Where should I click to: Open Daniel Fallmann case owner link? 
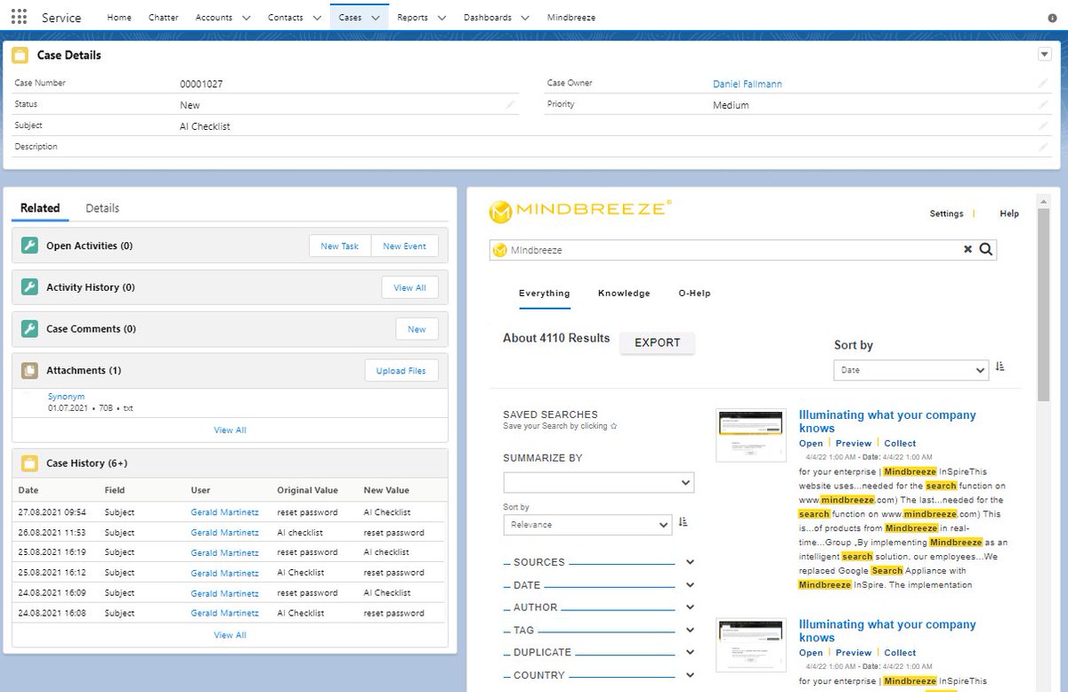748,84
